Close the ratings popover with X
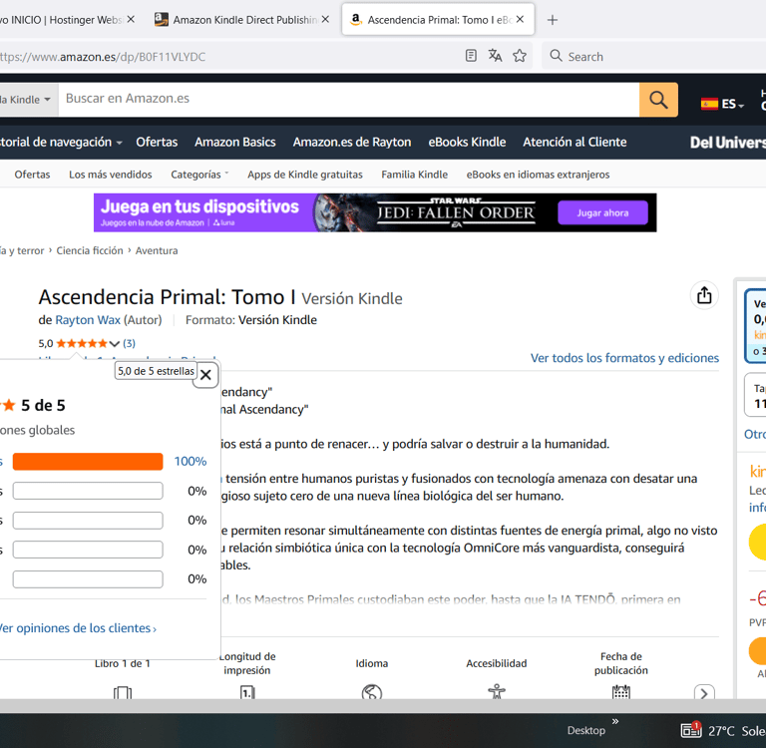 (x=205, y=375)
